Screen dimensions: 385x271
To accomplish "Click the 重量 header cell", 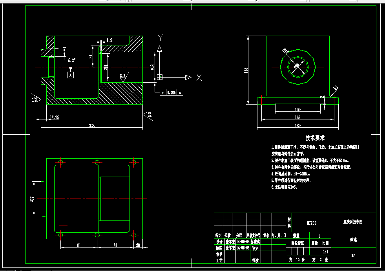I will 315,243.
